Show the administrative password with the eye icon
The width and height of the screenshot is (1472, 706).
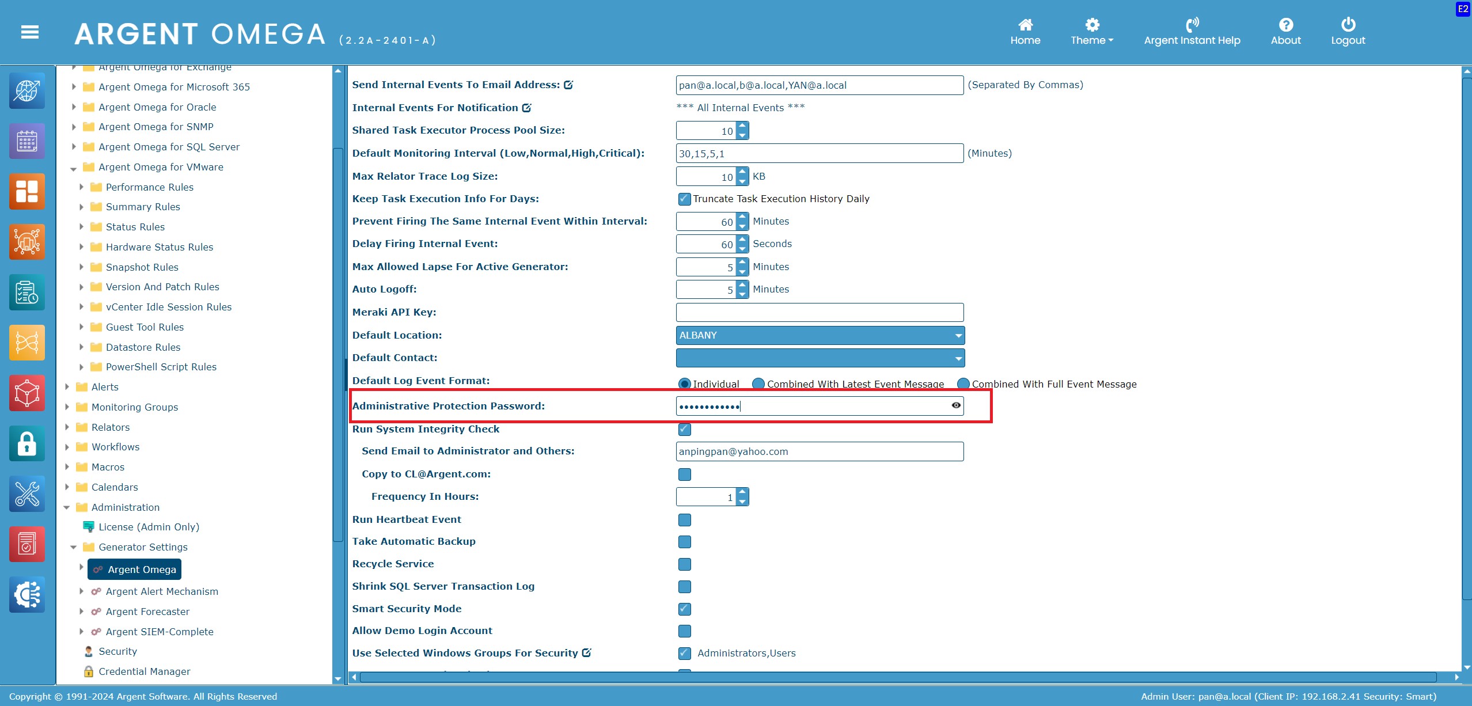pos(956,405)
